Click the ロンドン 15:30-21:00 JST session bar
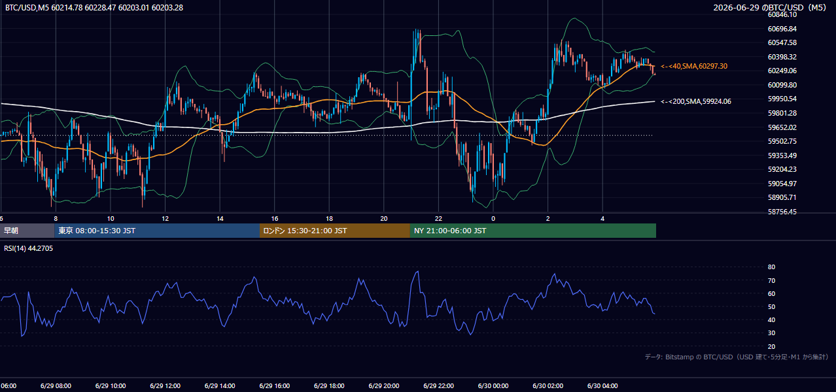The width and height of the screenshot is (836, 392). [335, 231]
